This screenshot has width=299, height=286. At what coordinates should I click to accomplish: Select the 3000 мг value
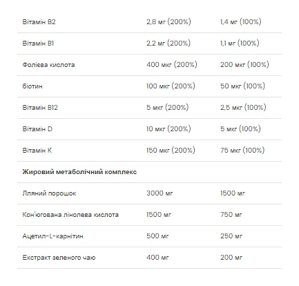(x=160, y=193)
